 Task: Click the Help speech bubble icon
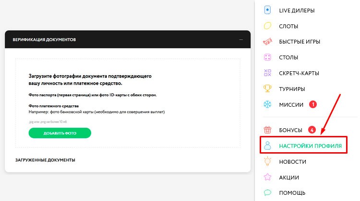(x=268, y=193)
